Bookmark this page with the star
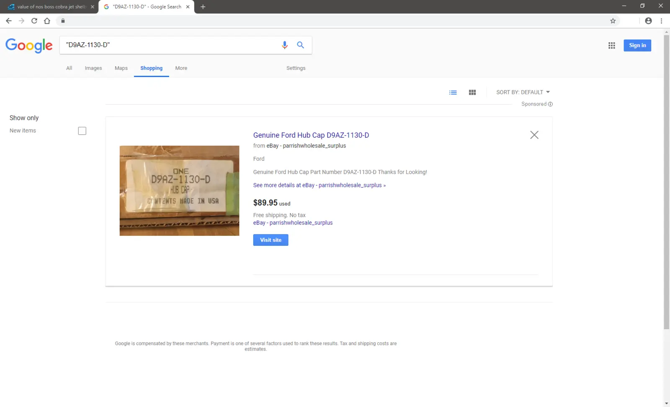 click(x=613, y=21)
